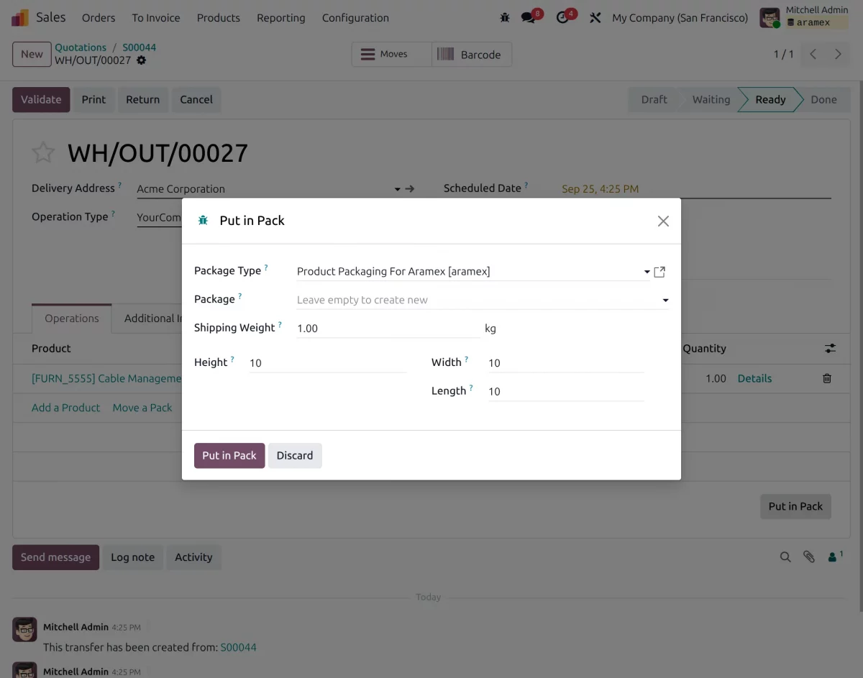The height and width of the screenshot is (678, 863).
Task: Click the developer tools wrench icon
Action: 595,18
